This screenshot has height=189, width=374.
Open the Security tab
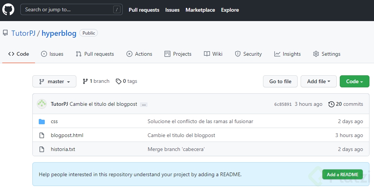click(x=248, y=54)
